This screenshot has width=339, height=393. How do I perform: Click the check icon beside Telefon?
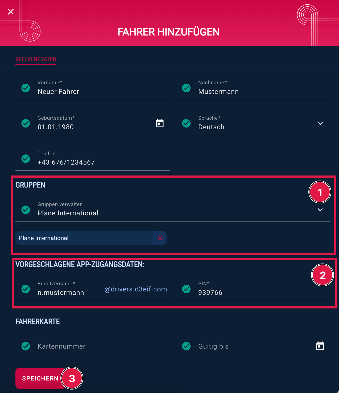(26, 159)
